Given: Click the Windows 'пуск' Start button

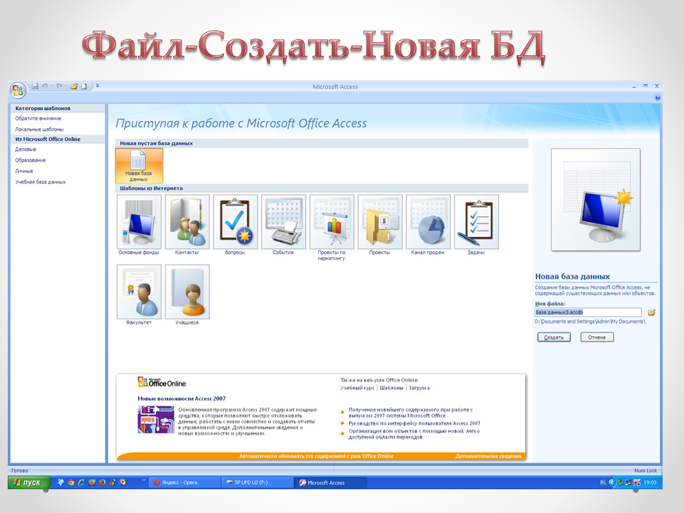Looking at the screenshot, I should [29, 483].
